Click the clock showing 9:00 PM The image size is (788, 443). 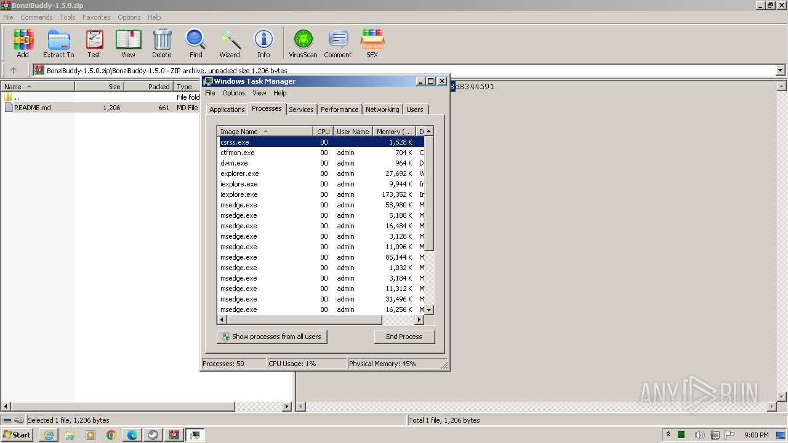pos(756,435)
